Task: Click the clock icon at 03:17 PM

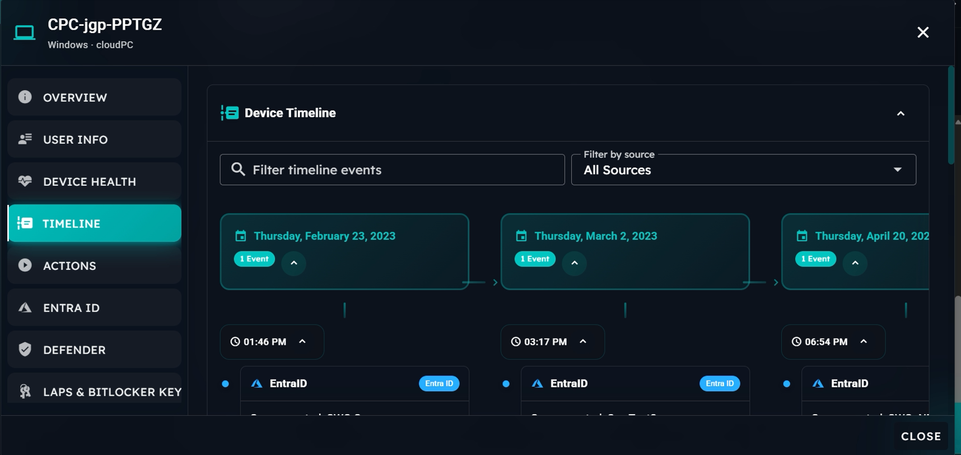Action: [x=516, y=342]
